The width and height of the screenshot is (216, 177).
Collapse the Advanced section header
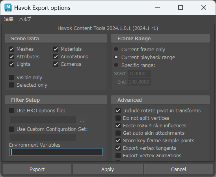160,100
